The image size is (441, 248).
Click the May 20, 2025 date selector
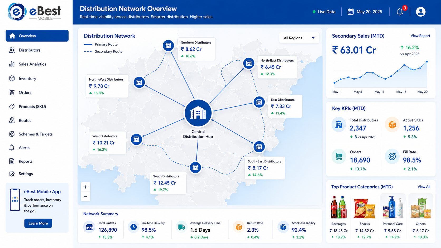coord(365,12)
